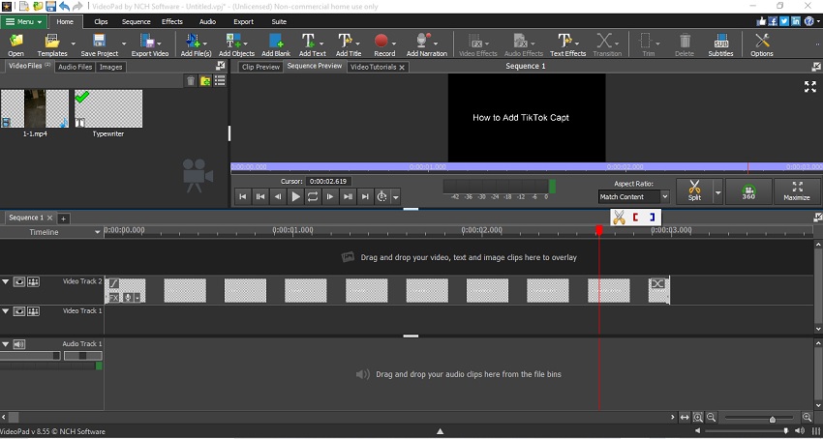Play the sequence preview
This screenshot has width=823, height=439.
[x=295, y=196]
